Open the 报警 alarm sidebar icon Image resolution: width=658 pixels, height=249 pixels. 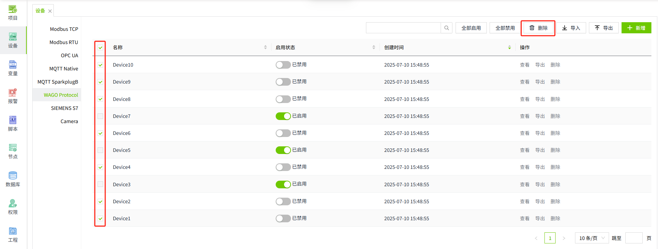coord(13,96)
